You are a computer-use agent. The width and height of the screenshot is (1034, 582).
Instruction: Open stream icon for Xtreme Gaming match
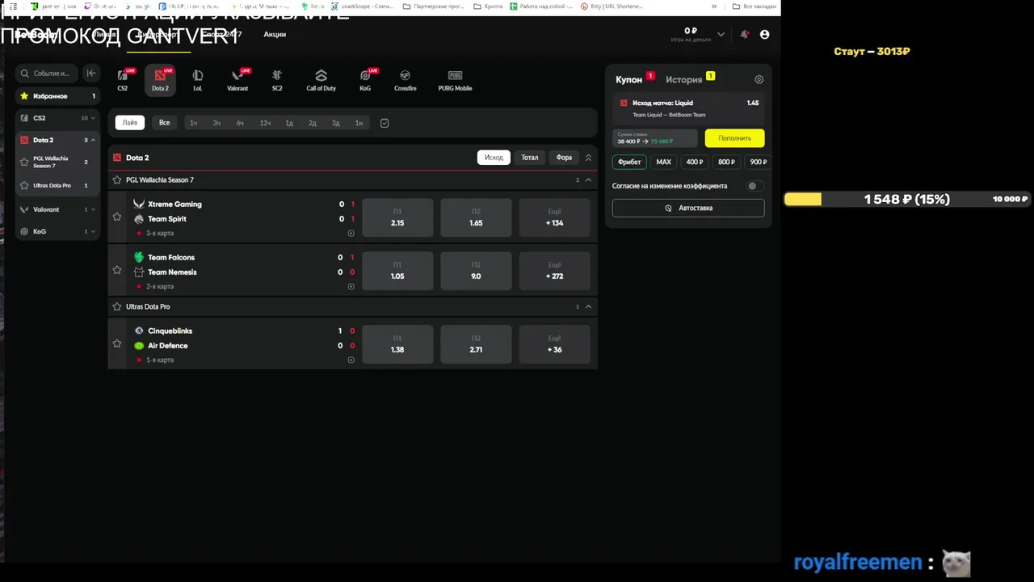coord(351,233)
